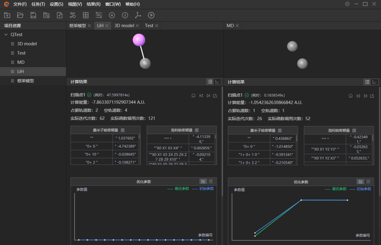Viewport: 381px width, 245px height.
Task: Click the scrollbar of LiH 费米子哈密顿量 table
Action: [x=139, y=137]
